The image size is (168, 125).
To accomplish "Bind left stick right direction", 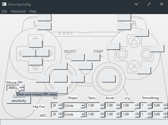I will pyautogui.click(x=78, y=79).
